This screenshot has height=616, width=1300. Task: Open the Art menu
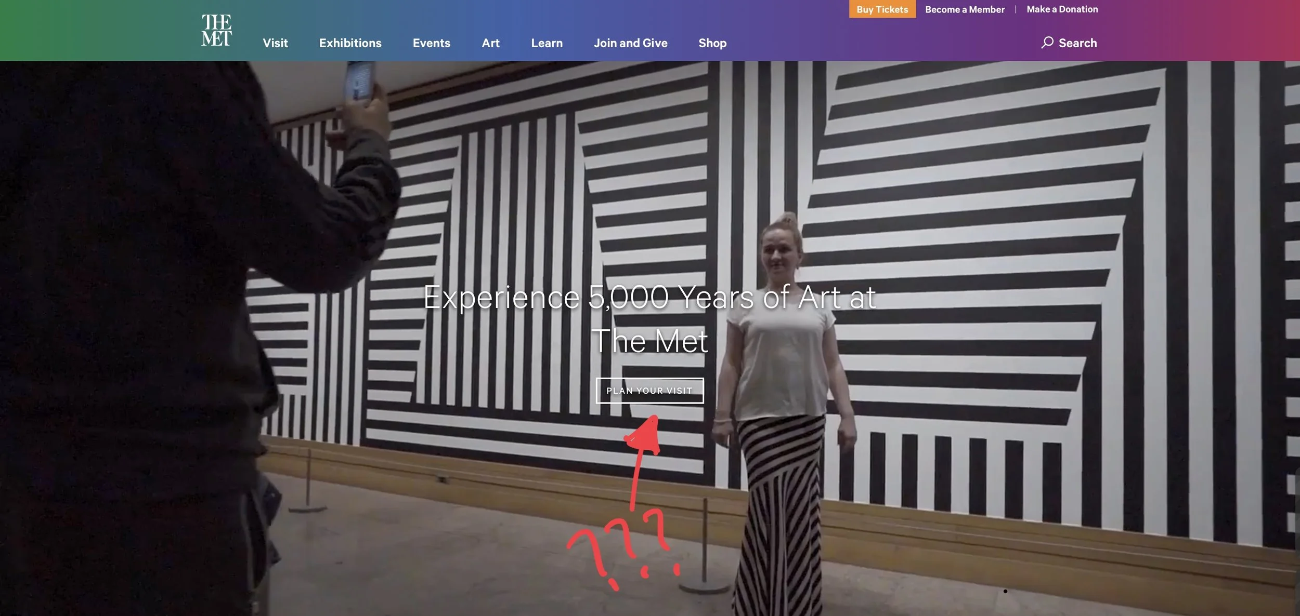(490, 43)
